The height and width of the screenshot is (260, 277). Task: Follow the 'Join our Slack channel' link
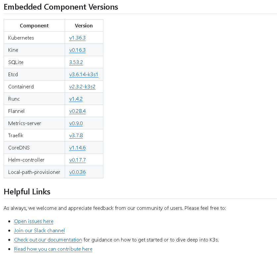coord(39,231)
